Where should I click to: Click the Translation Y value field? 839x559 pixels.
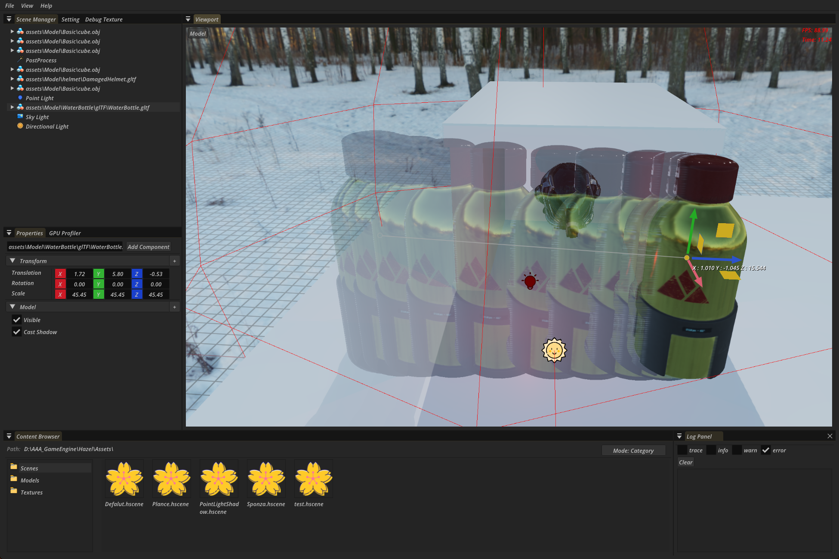117,274
